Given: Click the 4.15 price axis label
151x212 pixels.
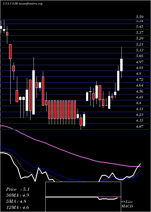Looking at the screenshot, I should (x=140, y=121).
